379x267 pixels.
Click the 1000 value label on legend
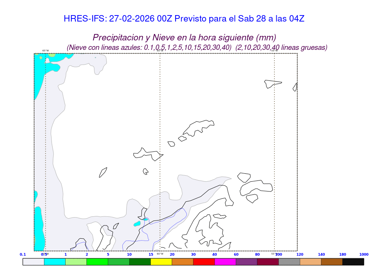pos(364,255)
